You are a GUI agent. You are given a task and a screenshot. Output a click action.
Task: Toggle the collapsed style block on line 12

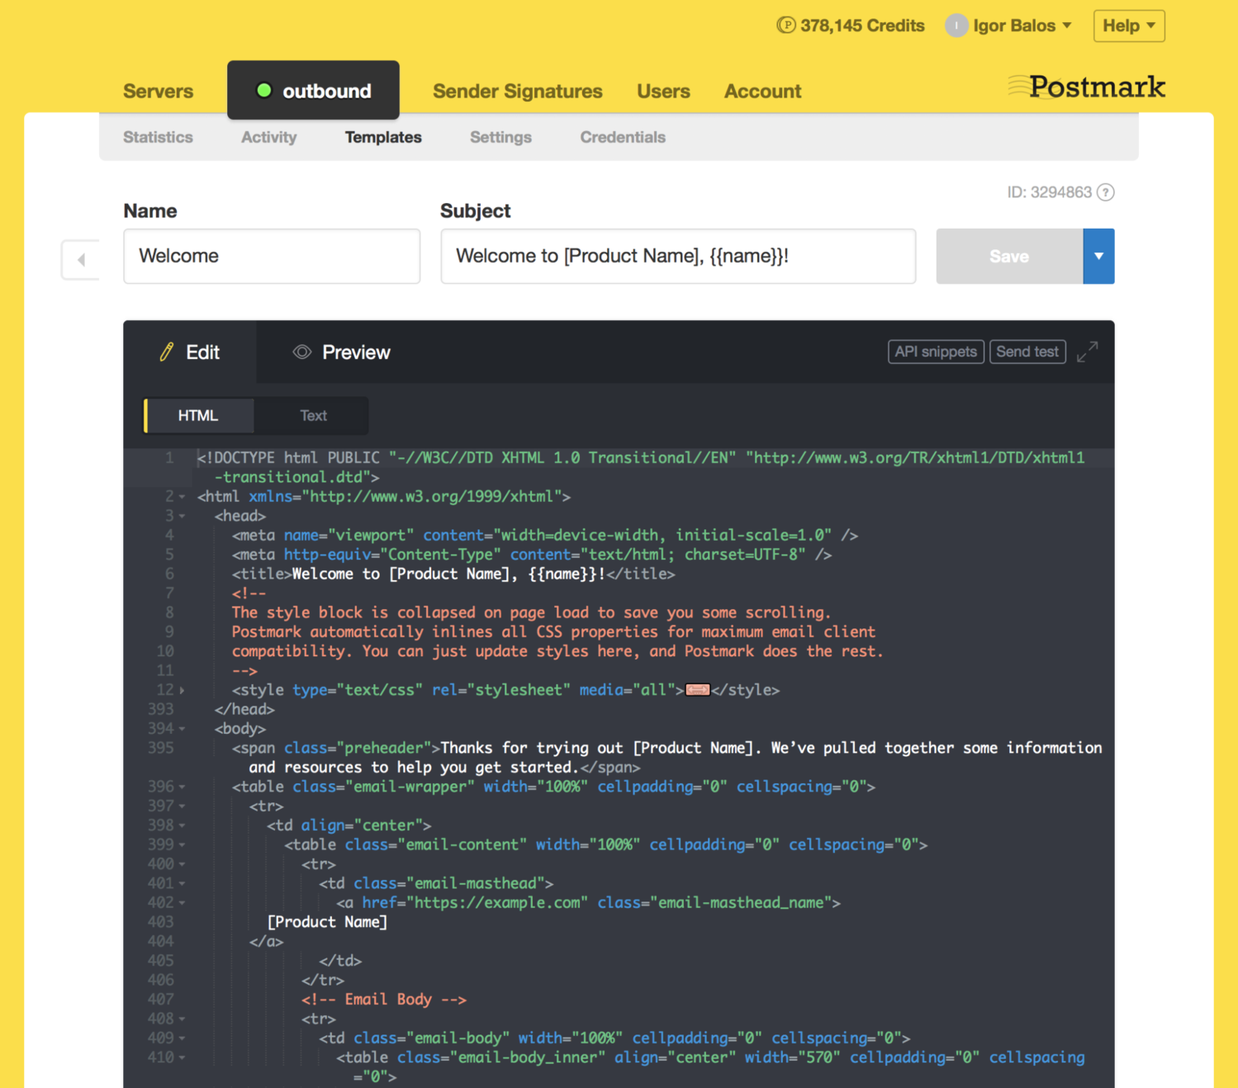tap(698, 689)
